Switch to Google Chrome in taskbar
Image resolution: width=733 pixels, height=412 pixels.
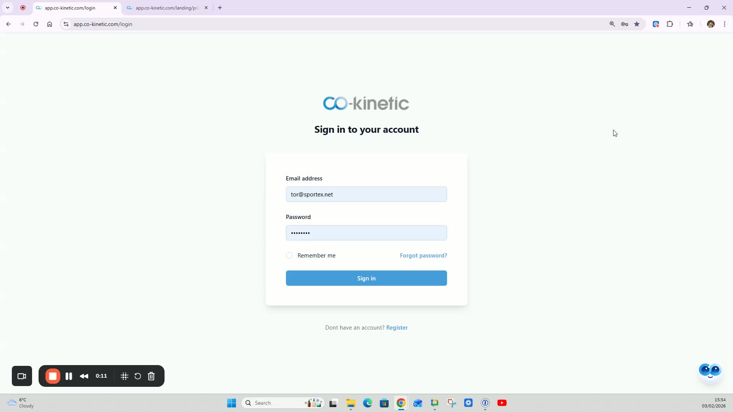[x=401, y=403]
